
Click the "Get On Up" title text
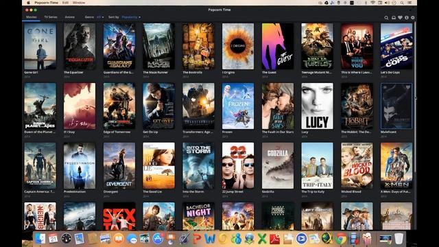(150, 132)
